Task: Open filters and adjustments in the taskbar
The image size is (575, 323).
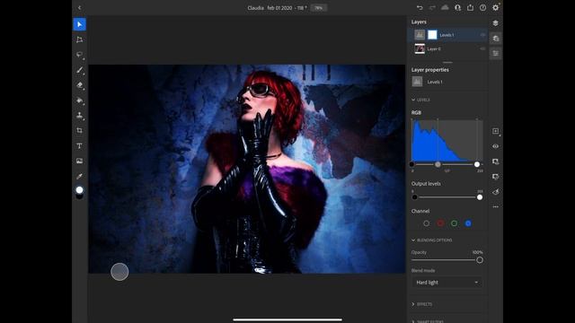Action: click(x=495, y=192)
